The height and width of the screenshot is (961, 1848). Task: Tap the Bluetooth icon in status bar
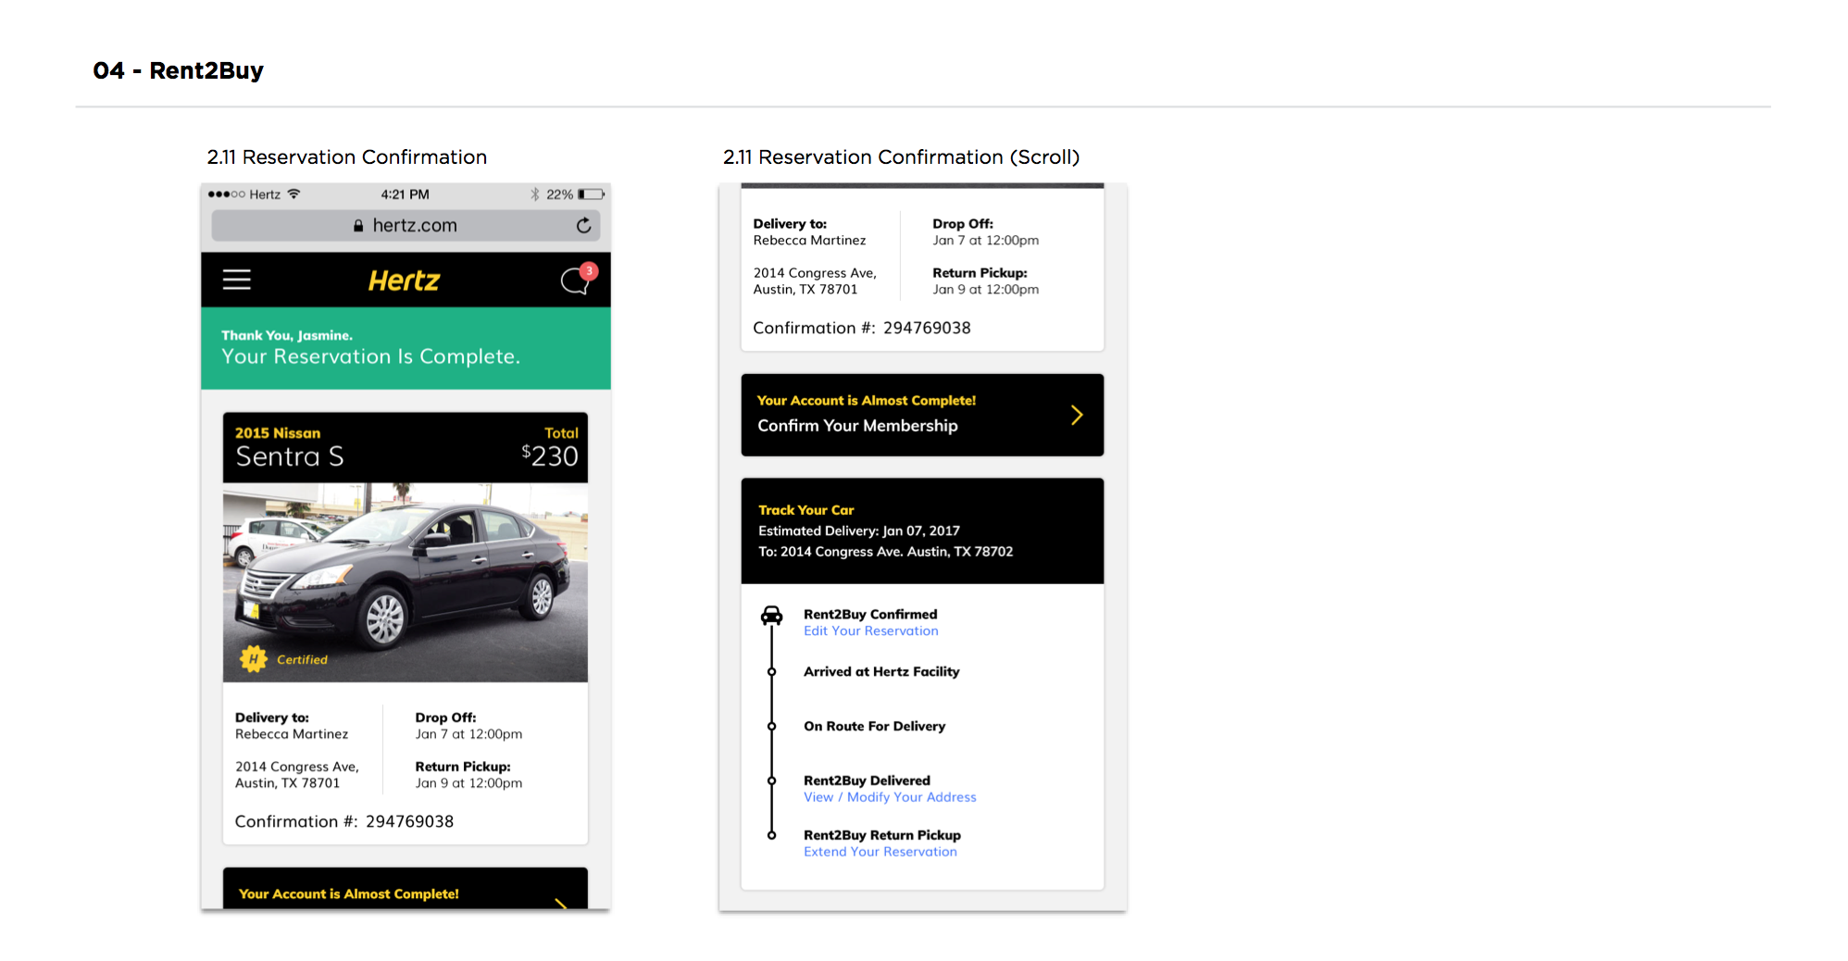[x=534, y=194]
